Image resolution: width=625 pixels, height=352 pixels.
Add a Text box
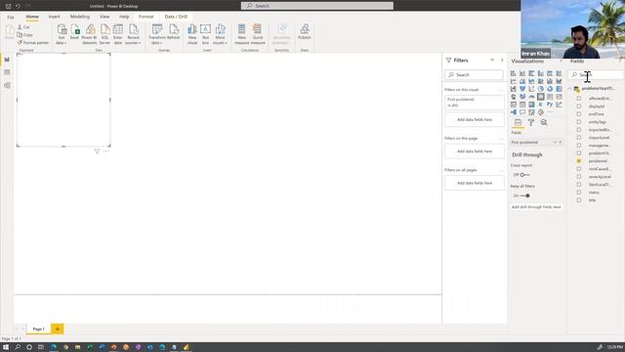point(205,34)
